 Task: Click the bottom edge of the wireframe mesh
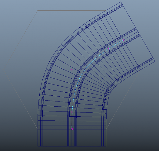click(72, 146)
